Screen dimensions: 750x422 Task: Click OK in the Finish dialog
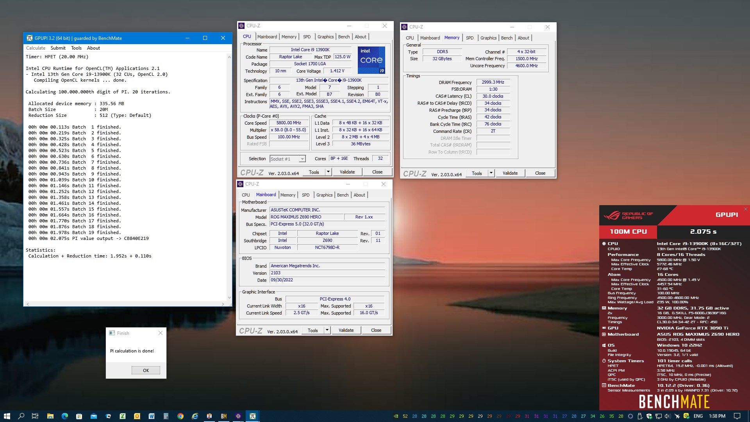click(146, 370)
